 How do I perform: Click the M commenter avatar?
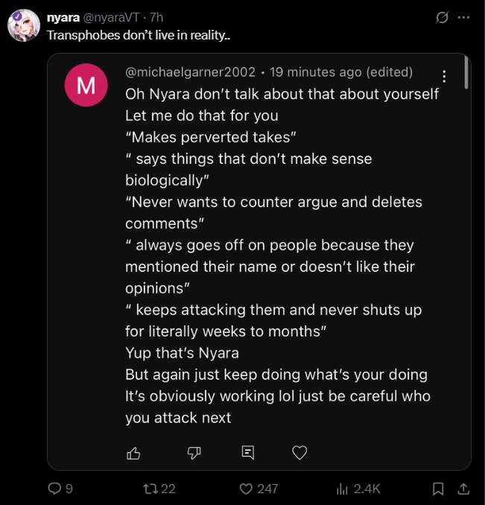click(x=86, y=86)
